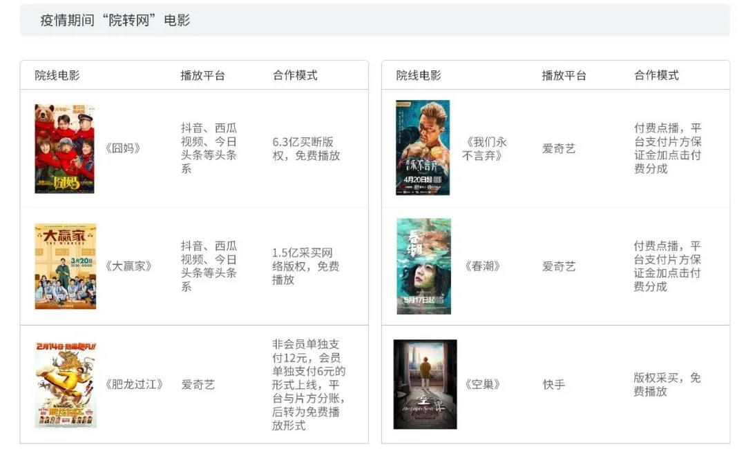Select the title text 《我们永不言弃》

pyautogui.click(x=484, y=149)
